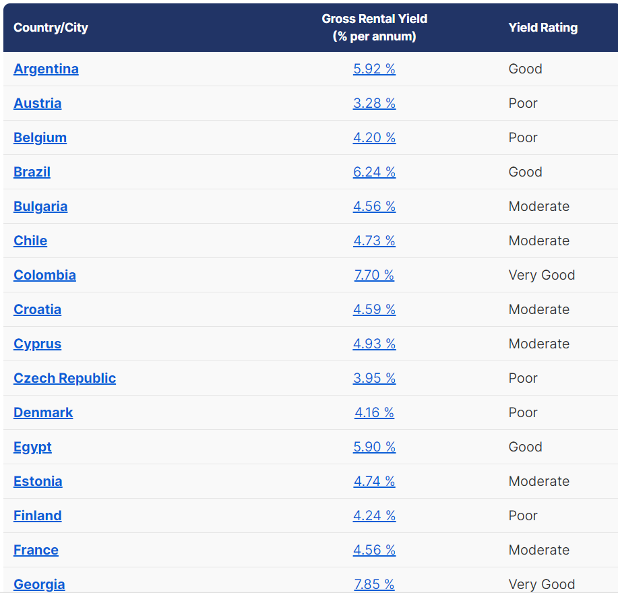Navigate to the Finland link
The height and width of the screenshot is (593, 618).
coord(37,516)
